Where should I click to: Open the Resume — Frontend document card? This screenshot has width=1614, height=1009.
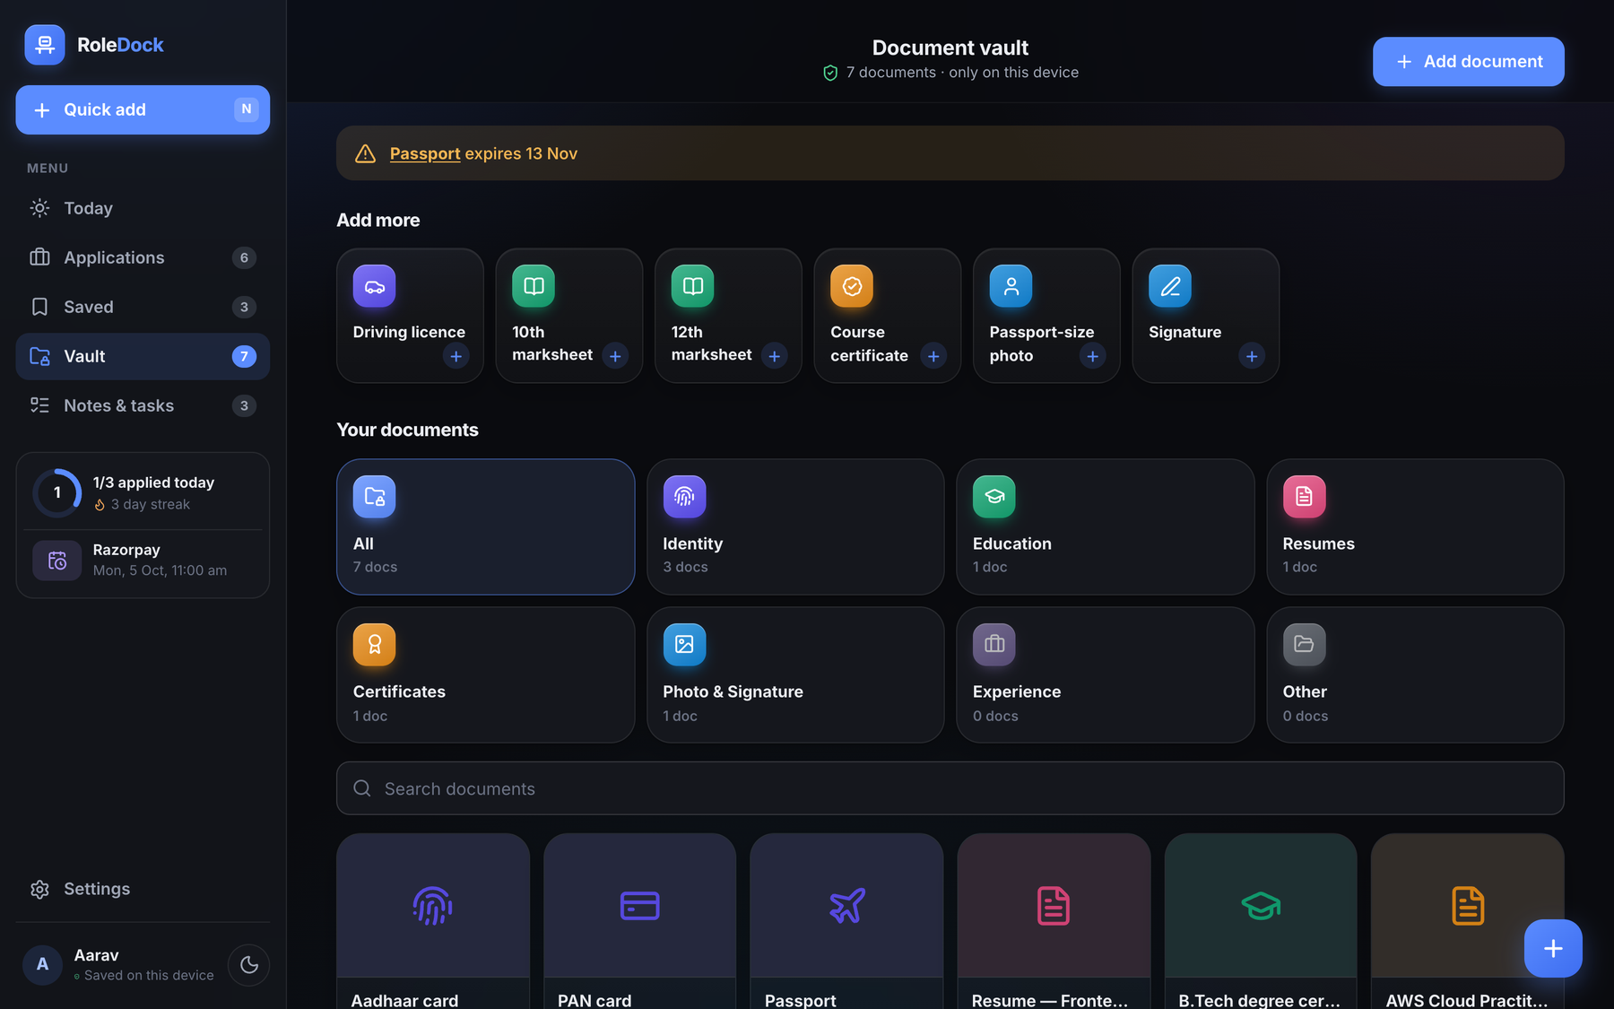[x=1054, y=921]
